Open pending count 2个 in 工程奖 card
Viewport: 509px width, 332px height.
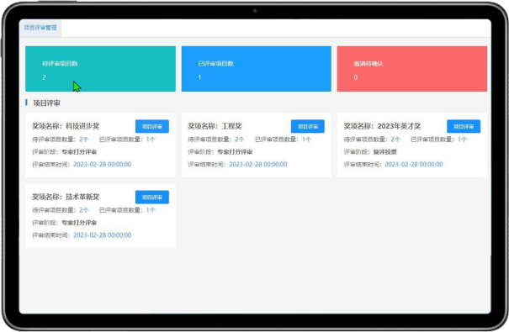click(x=240, y=140)
